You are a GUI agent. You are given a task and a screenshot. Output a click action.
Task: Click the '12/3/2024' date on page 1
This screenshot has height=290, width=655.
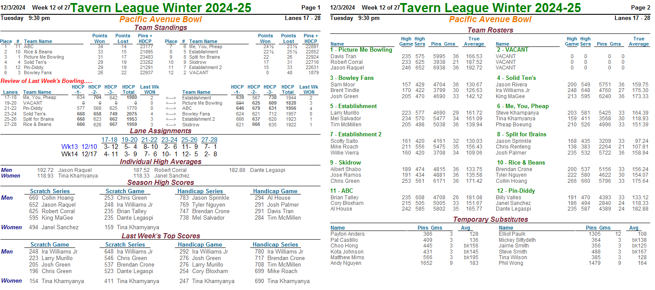point(13,7)
